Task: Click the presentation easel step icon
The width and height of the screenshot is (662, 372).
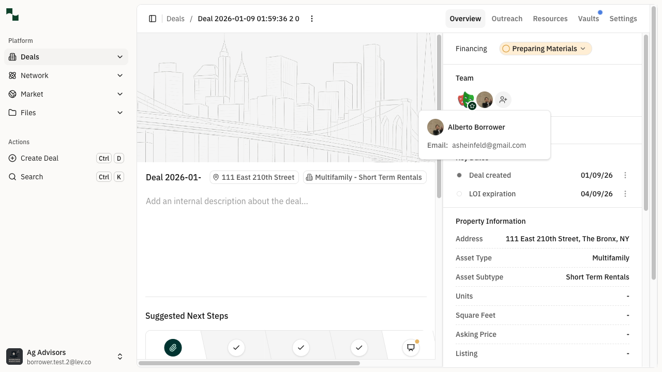Action: point(410,347)
